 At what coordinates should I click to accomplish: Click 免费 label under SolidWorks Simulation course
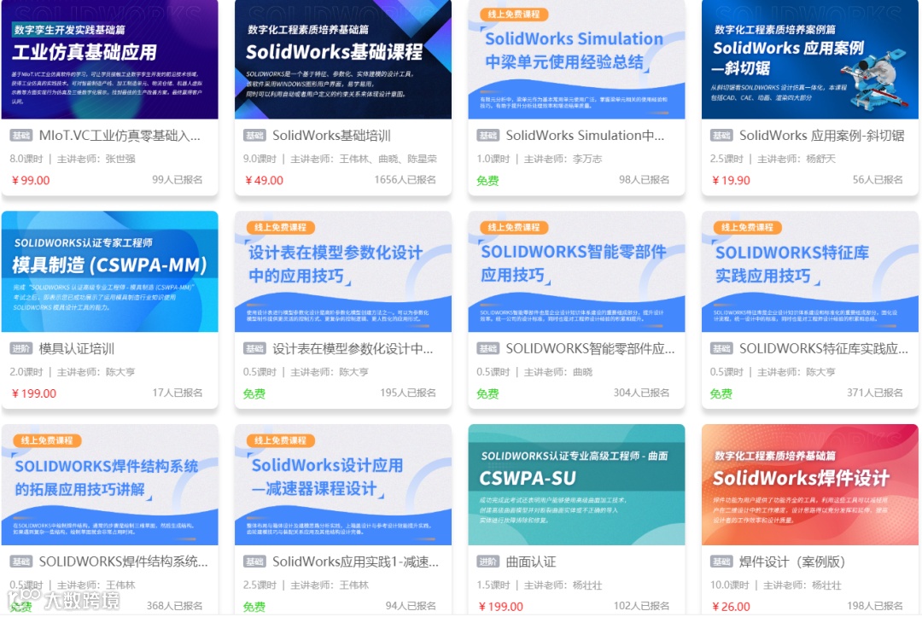487,180
